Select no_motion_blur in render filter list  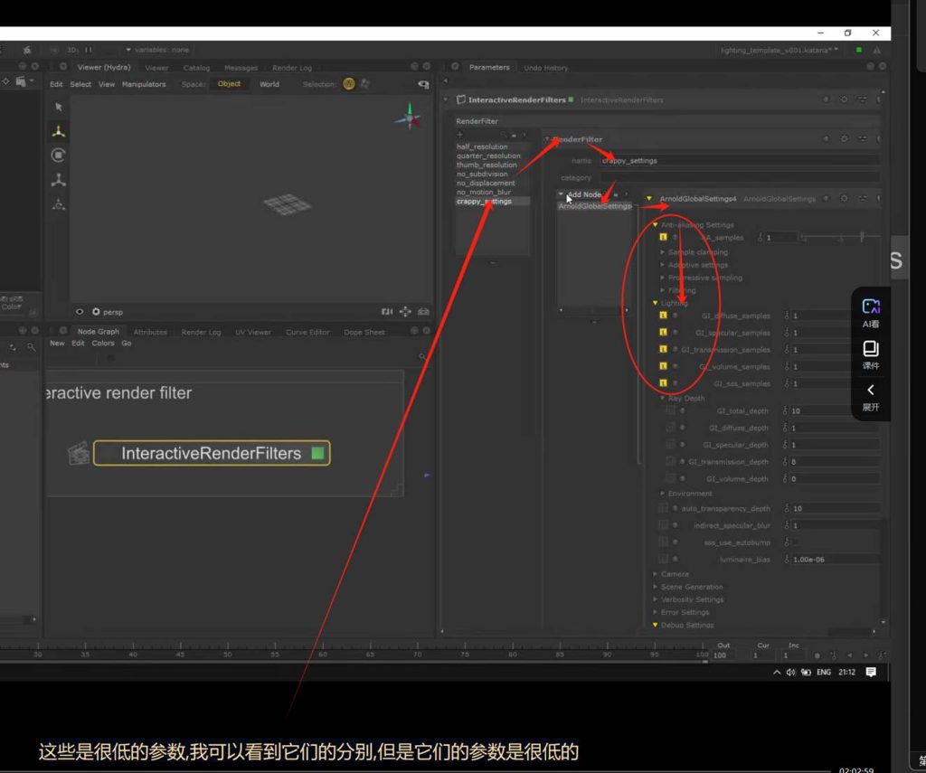[484, 192]
